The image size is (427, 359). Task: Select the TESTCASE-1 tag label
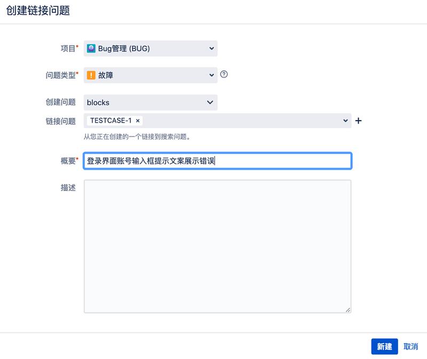(112, 121)
